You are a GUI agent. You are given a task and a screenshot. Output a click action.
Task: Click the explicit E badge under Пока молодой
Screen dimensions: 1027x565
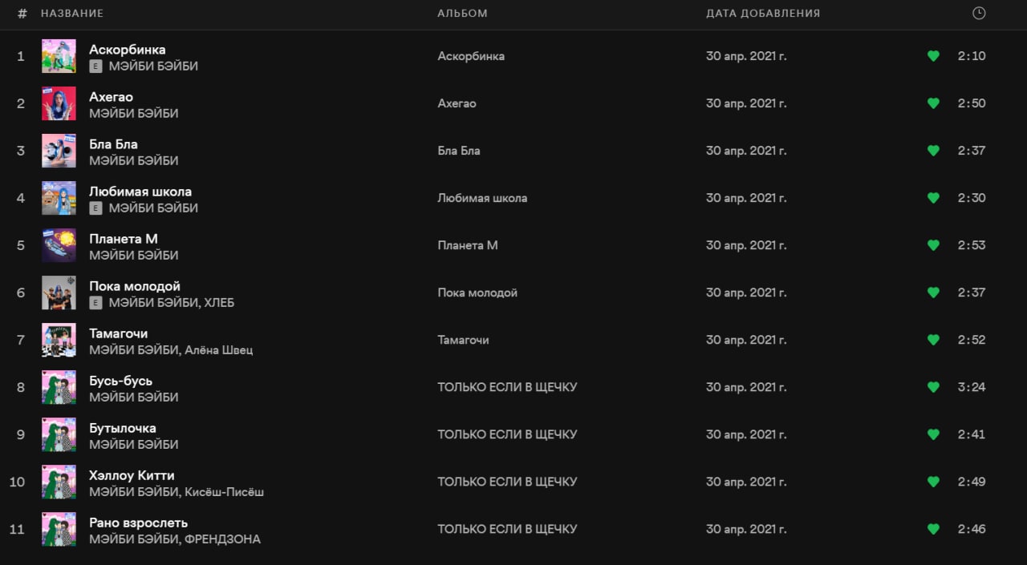[95, 303]
